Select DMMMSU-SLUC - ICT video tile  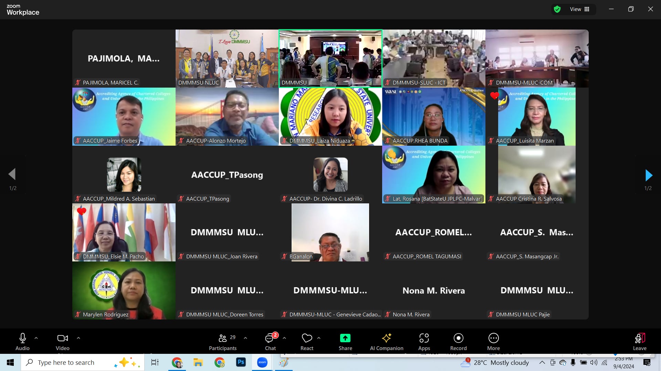tap(434, 58)
